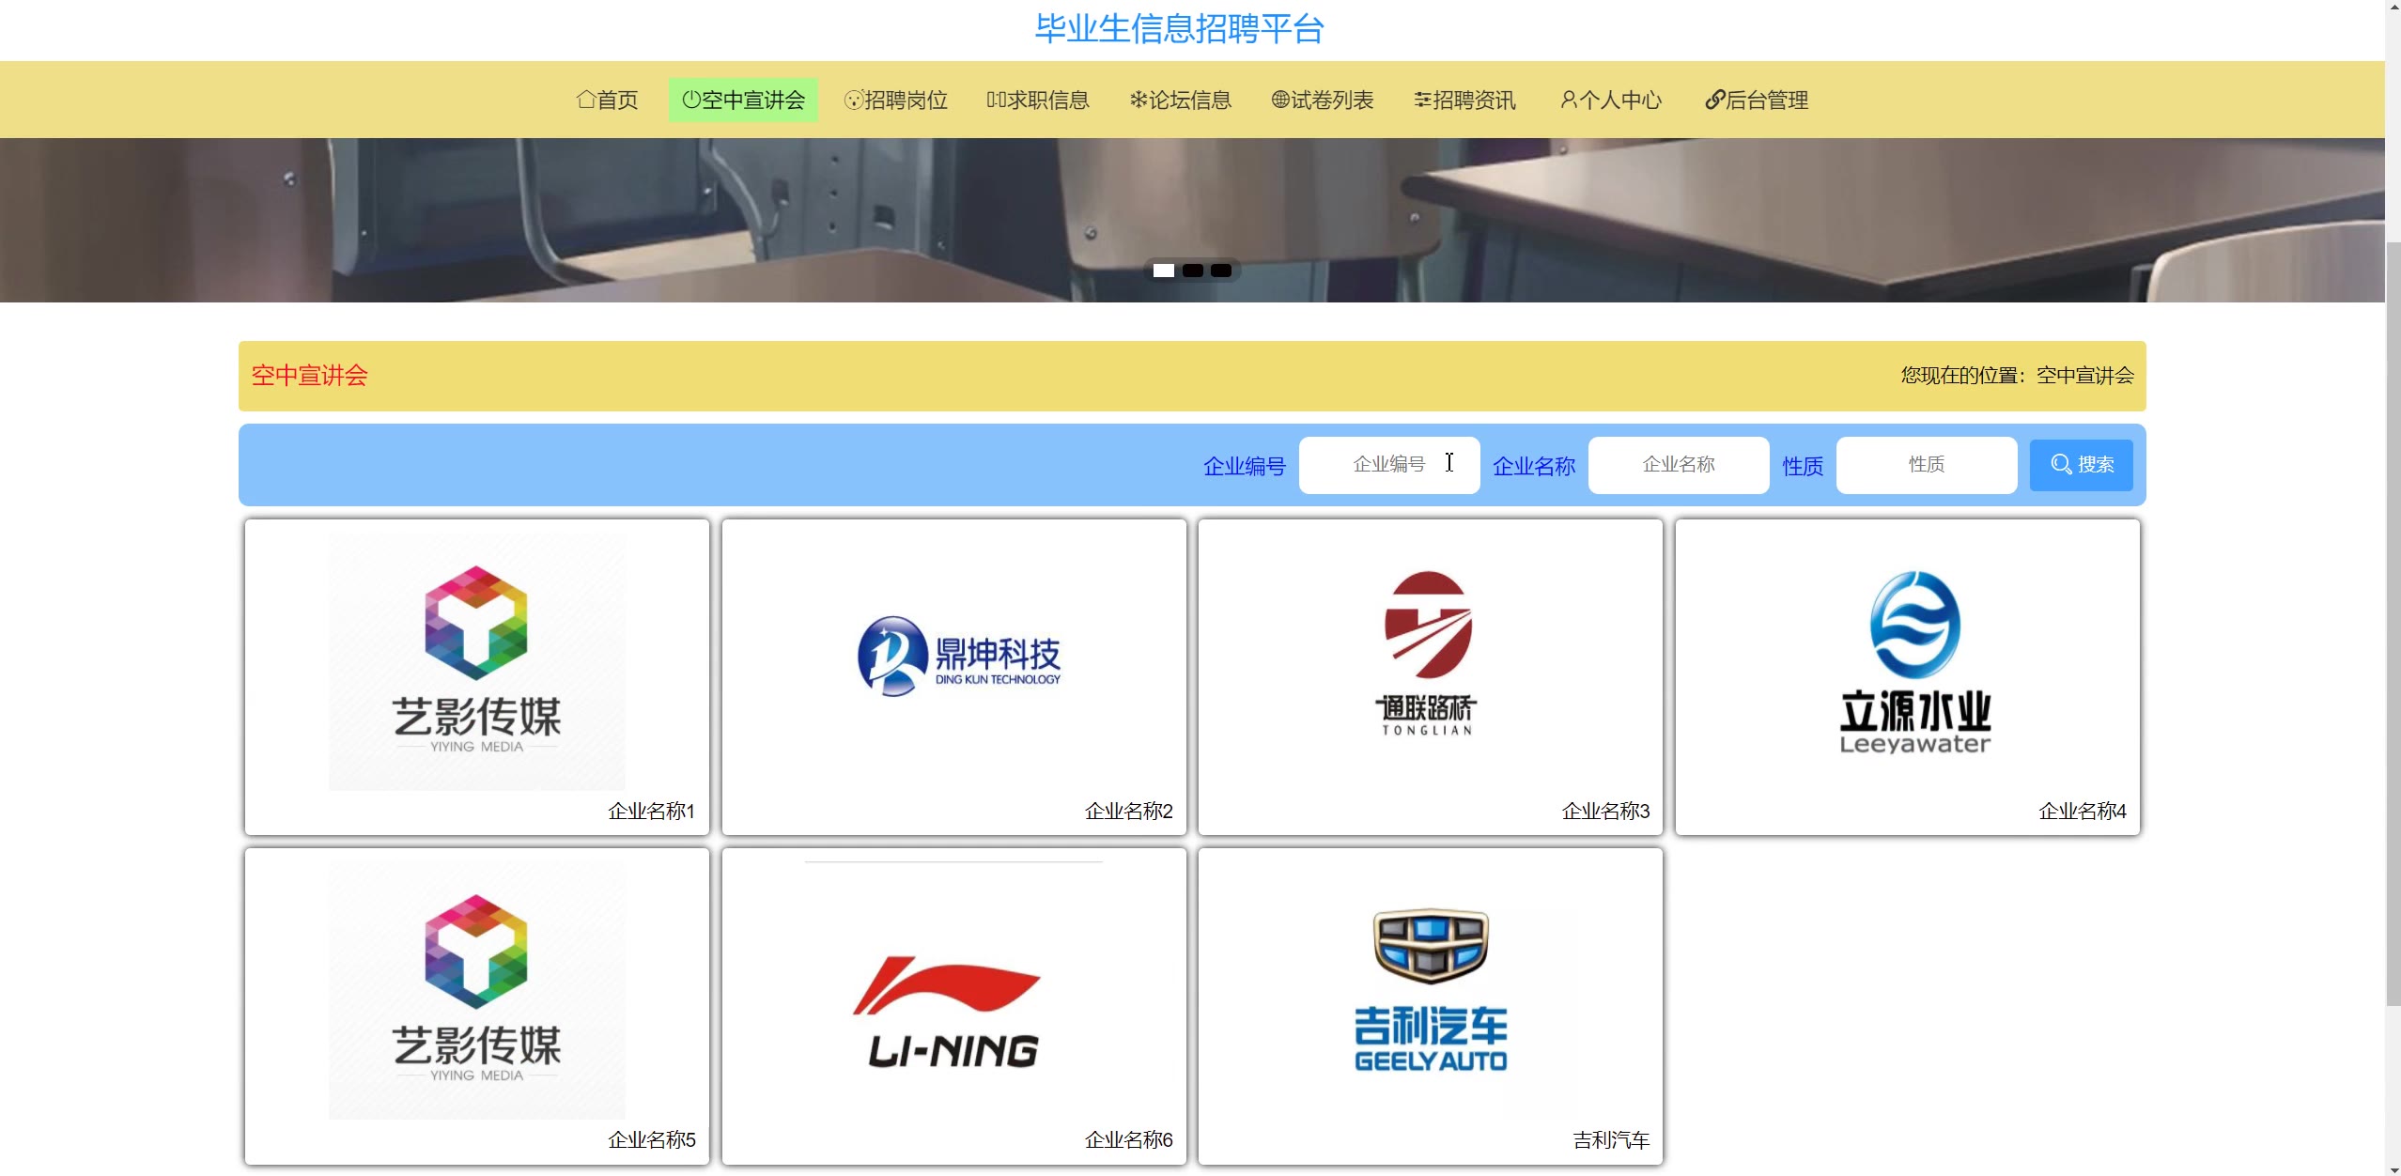
Task: Click the magnifier icon in the 搜索 button
Action: [x=2061, y=464]
